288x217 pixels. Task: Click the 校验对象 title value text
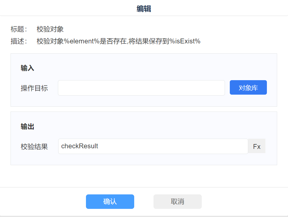50,29
